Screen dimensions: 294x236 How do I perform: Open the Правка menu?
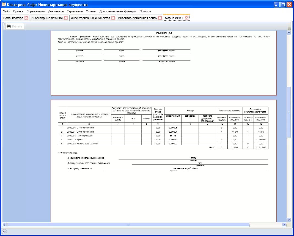[x=18, y=11]
